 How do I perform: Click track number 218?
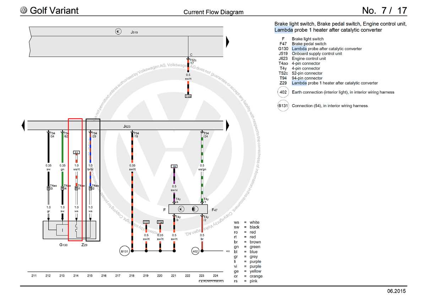click(x=132, y=275)
